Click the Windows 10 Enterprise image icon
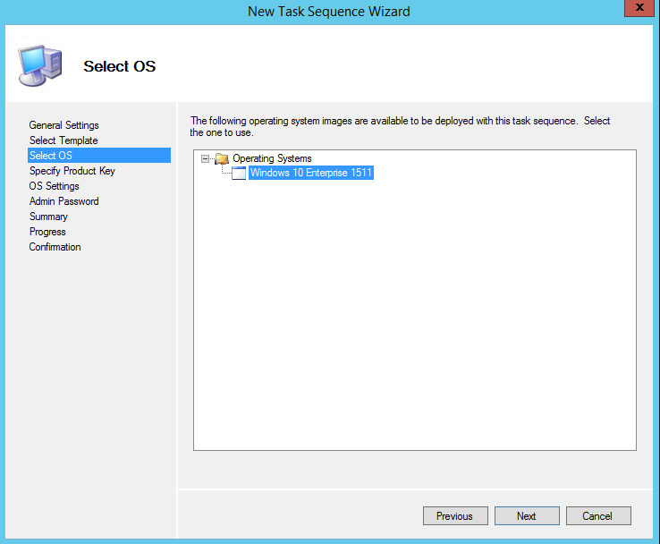 (239, 174)
